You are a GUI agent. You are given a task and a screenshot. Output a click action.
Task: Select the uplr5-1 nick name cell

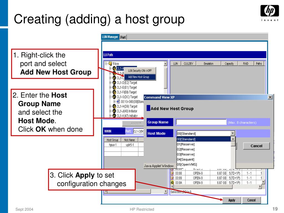130,145
